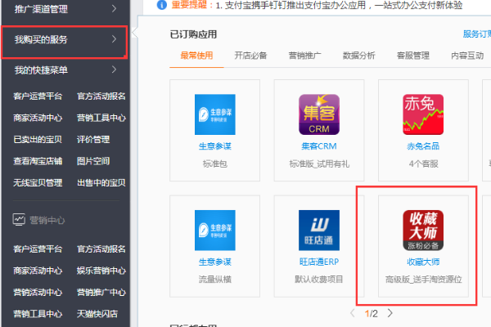Open 商家活动中心 in the quick menu
Viewport: 491px width, 327px height.
point(38,118)
